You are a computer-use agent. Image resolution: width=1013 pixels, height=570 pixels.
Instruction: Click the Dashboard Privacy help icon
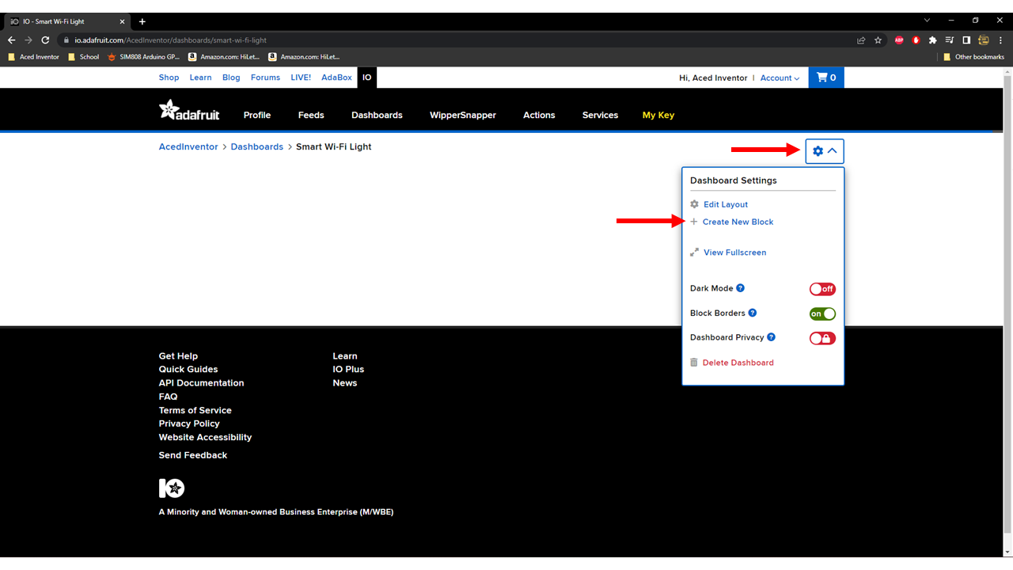pos(772,337)
